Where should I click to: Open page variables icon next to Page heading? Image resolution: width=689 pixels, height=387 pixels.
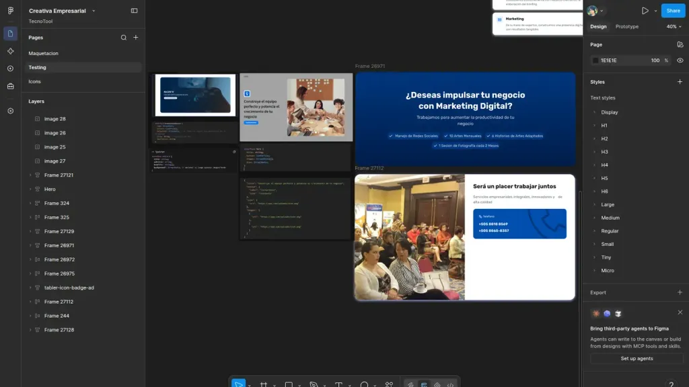click(x=680, y=45)
